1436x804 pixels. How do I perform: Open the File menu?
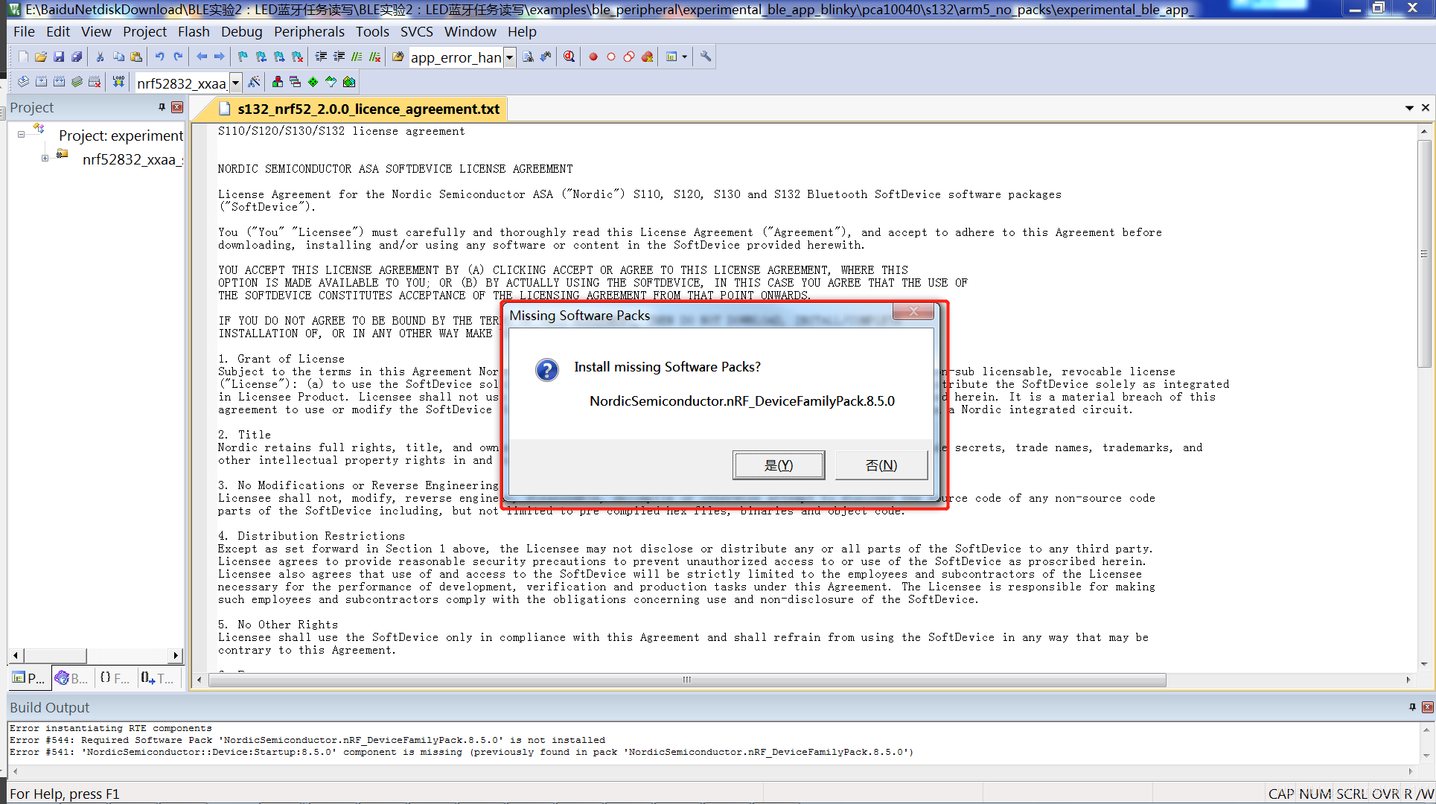coord(24,31)
